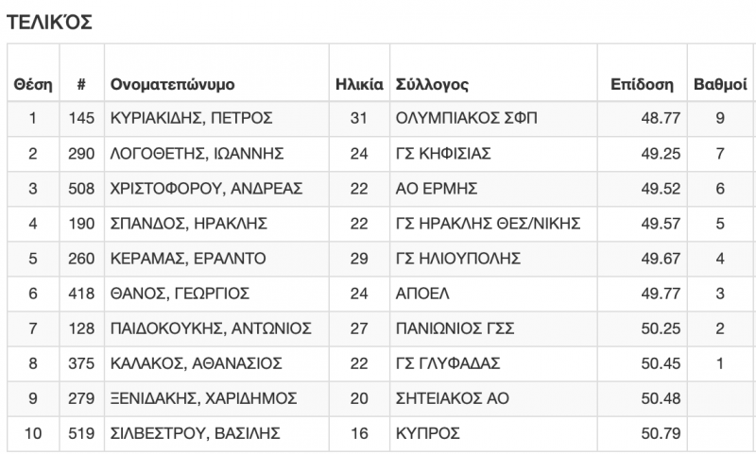This screenshot has width=756, height=454.
Task: Click the Θέση column header
Action: (32, 83)
